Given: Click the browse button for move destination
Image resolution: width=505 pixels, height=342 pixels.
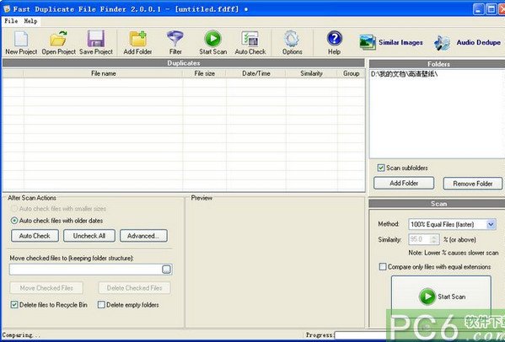Looking at the screenshot, I should pyautogui.click(x=166, y=270).
